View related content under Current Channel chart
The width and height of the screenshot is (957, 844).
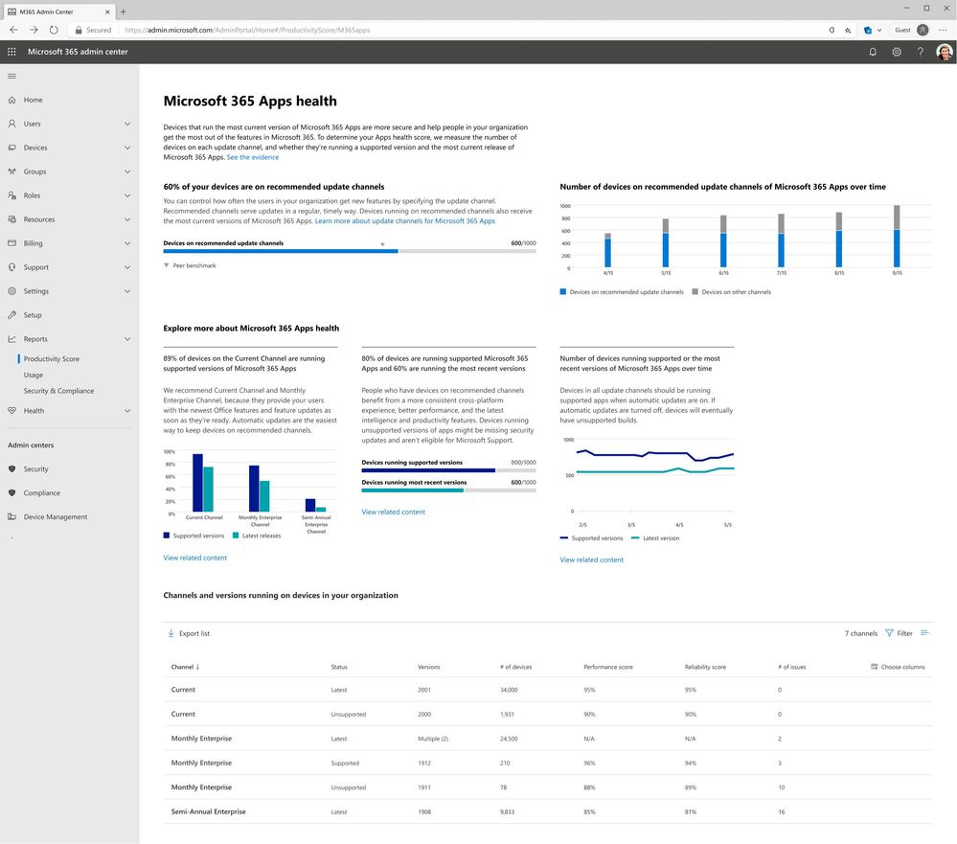[x=194, y=558]
